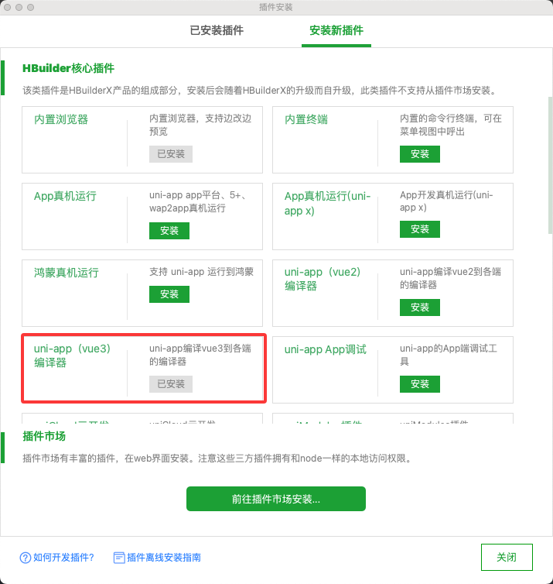Screen dimensions: 553x584
Task: Select the 安装新插件 tab
Action: click(x=336, y=31)
